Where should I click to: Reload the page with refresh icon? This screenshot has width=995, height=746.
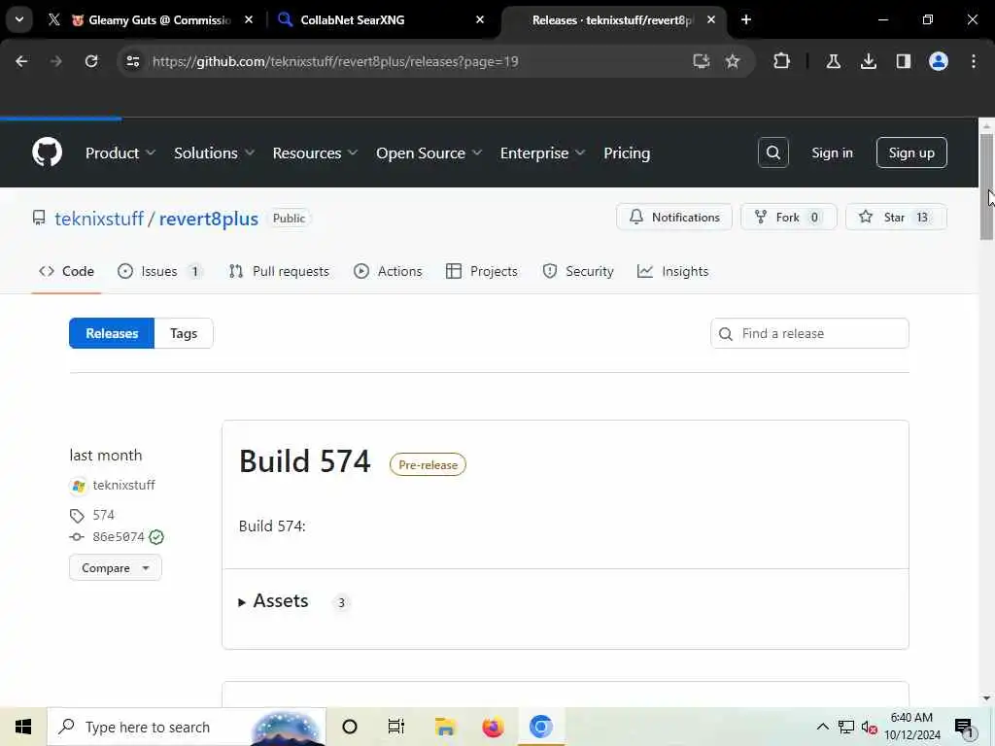pyautogui.click(x=91, y=61)
